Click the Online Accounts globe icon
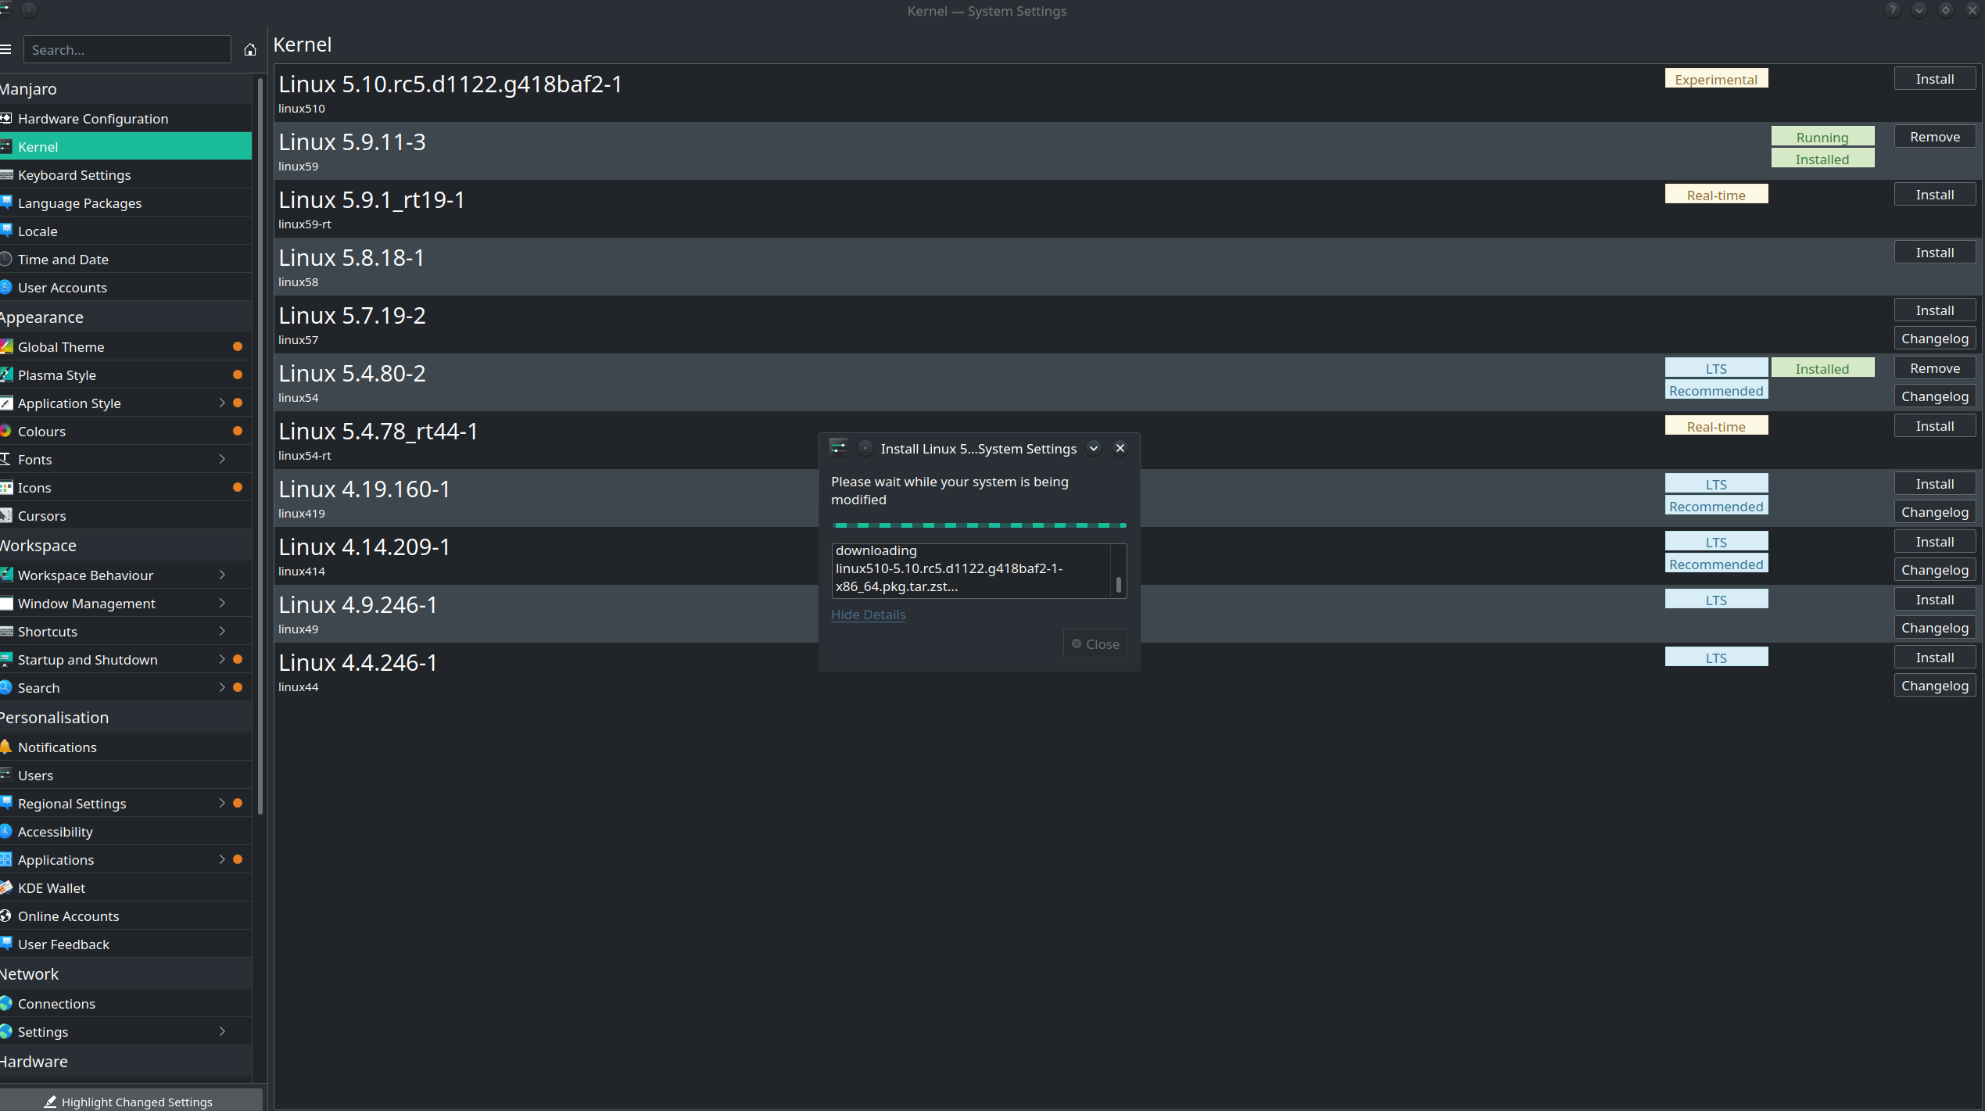The height and width of the screenshot is (1111, 1985). (x=6, y=916)
